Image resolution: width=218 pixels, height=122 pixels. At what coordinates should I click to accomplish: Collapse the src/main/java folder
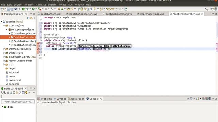click(4, 25)
